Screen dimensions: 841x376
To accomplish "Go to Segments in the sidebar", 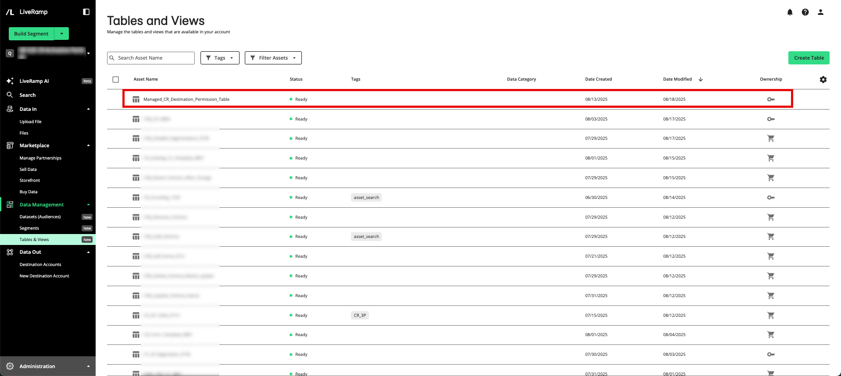I will click(x=29, y=228).
